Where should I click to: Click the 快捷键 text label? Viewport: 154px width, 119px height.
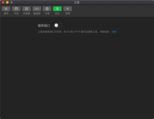pyautogui.click(x=26, y=13)
